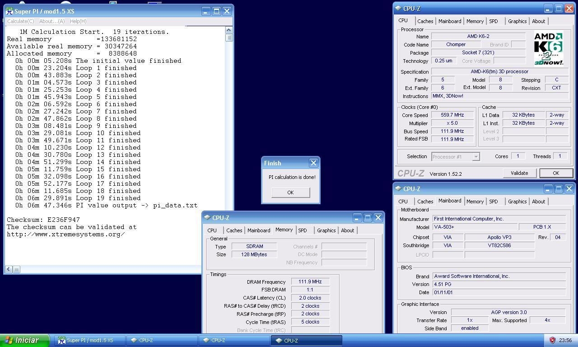Close the Memory CPU-Z window
This screenshot has width=578, height=347.
(x=378, y=218)
